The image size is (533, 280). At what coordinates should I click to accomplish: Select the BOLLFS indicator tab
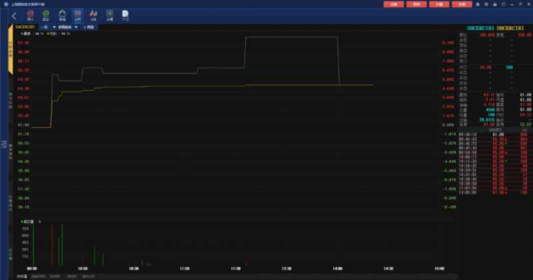click(x=88, y=275)
